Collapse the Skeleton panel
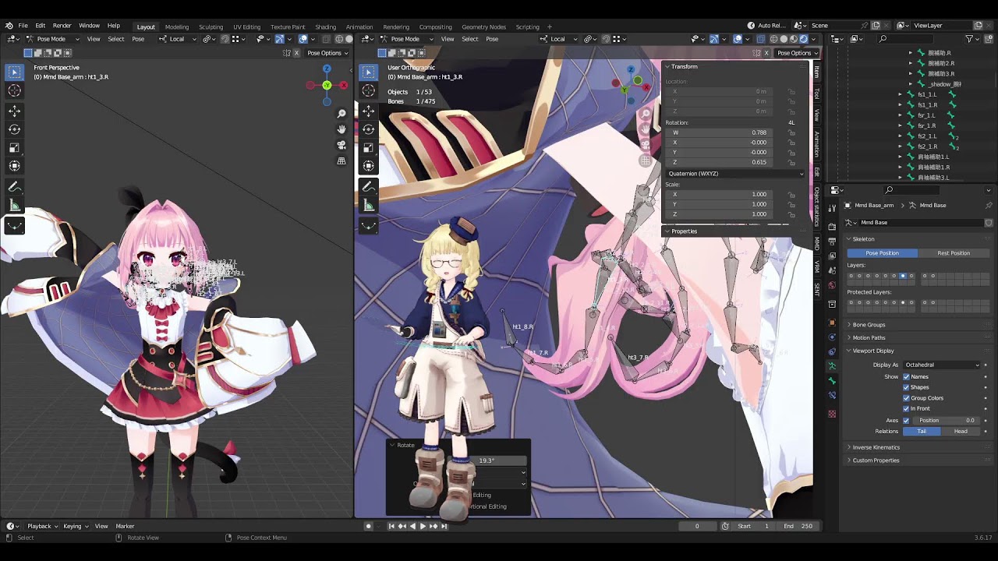The width and height of the screenshot is (998, 561). click(863, 239)
